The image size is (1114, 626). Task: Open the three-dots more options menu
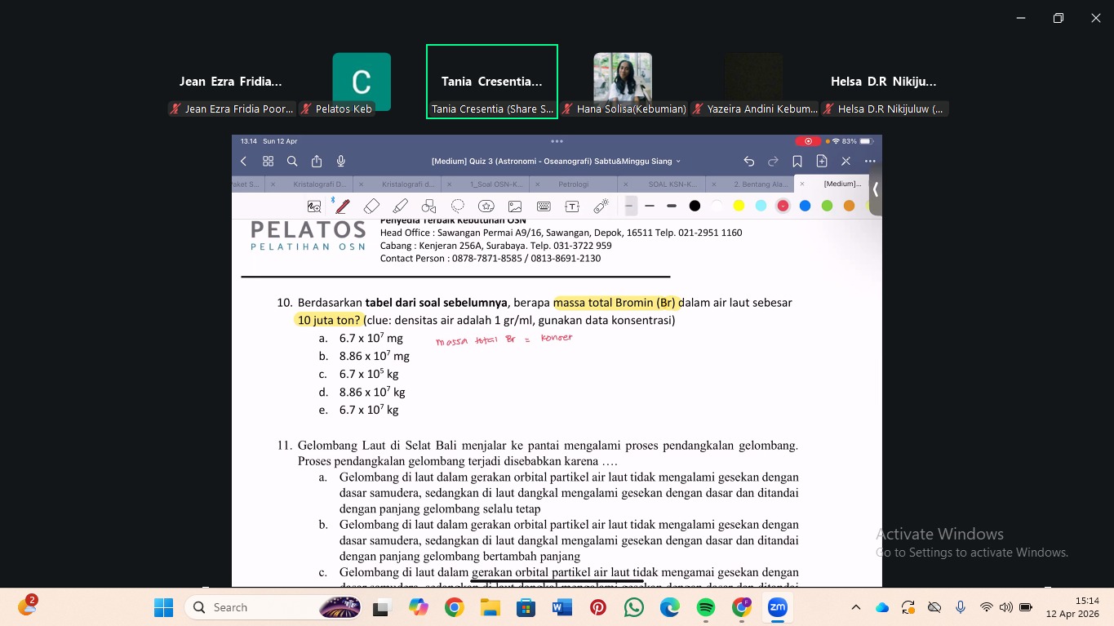(x=870, y=162)
